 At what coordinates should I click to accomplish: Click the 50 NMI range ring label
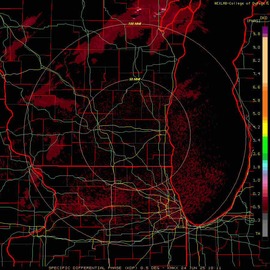coord(135,79)
